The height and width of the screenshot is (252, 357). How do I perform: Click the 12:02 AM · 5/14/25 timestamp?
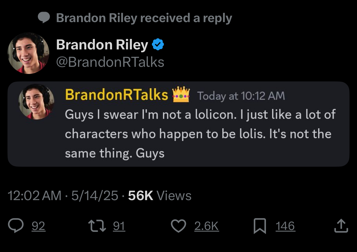pyautogui.click(x=63, y=196)
